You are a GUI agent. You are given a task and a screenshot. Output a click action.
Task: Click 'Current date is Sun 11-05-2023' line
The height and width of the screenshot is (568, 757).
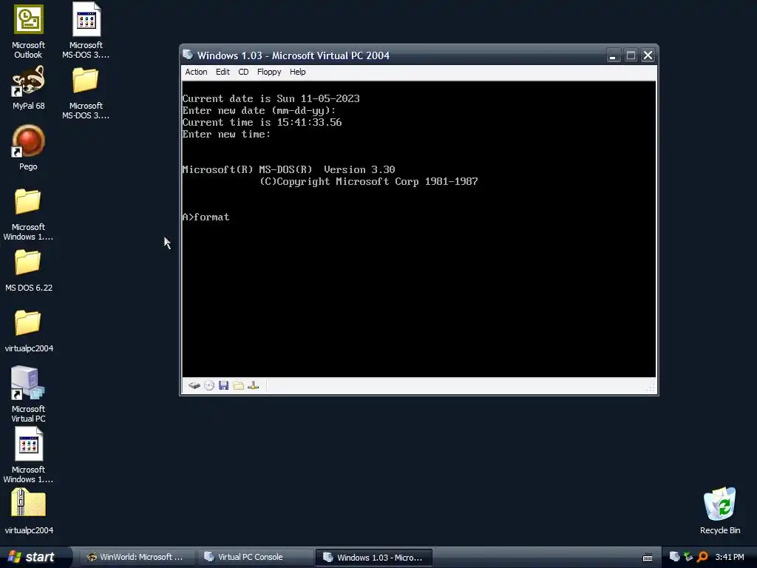[271, 98]
